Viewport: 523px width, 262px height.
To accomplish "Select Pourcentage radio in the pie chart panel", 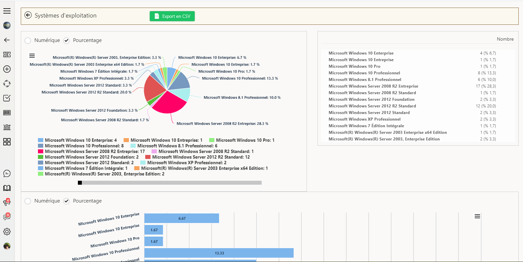I will tap(67, 40).
